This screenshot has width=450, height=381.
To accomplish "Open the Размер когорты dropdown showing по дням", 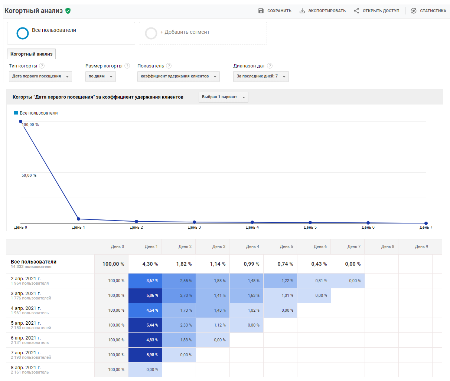I will coord(100,76).
